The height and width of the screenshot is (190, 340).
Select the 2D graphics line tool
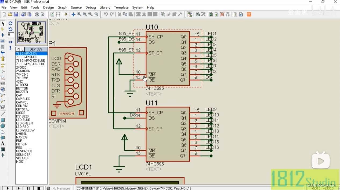pyautogui.click(x=3, y=114)
